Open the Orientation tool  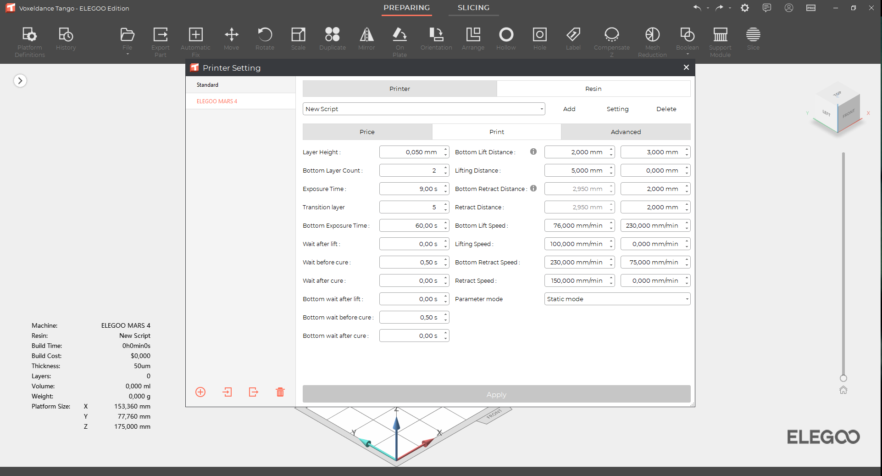pos(436,39)
